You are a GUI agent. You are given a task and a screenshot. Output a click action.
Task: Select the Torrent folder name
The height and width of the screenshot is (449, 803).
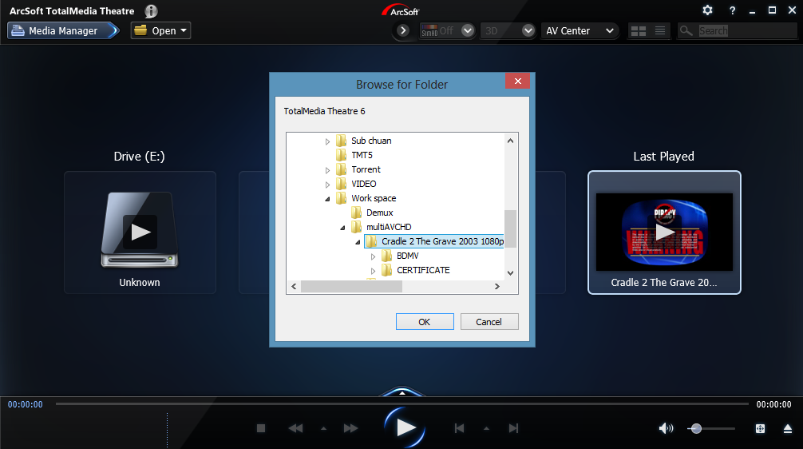pos(366,169)
